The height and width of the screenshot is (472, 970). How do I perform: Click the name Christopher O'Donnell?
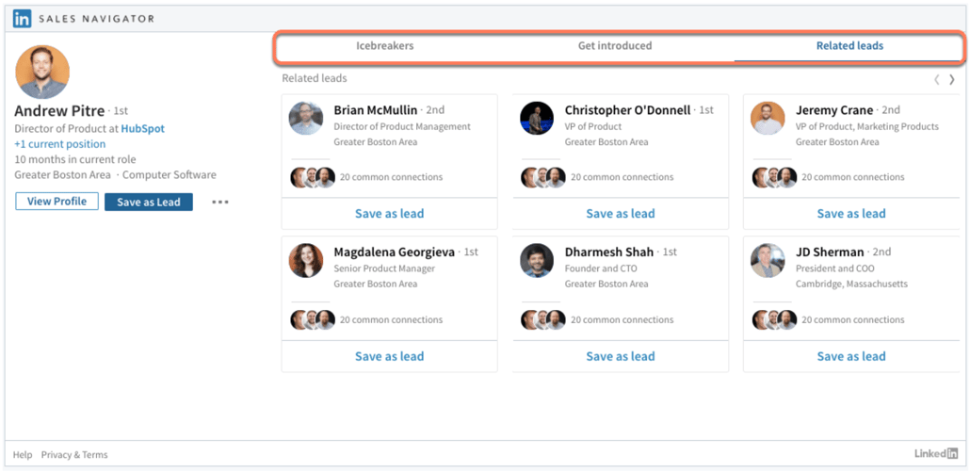coord(627,110)
